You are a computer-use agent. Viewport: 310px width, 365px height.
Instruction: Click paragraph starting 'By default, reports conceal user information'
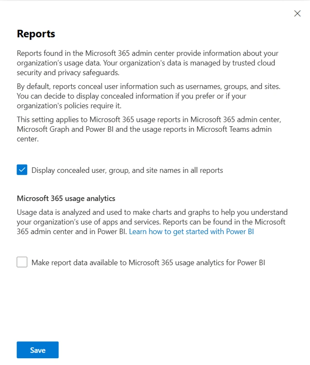tap(149, 96)
